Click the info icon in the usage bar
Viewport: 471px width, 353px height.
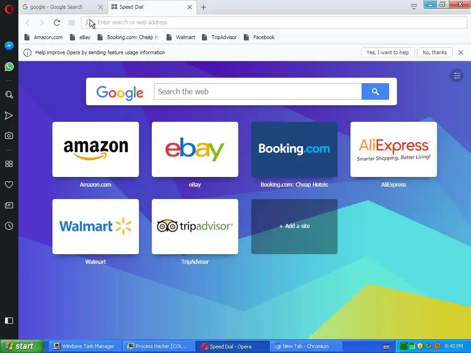[27, 52]
